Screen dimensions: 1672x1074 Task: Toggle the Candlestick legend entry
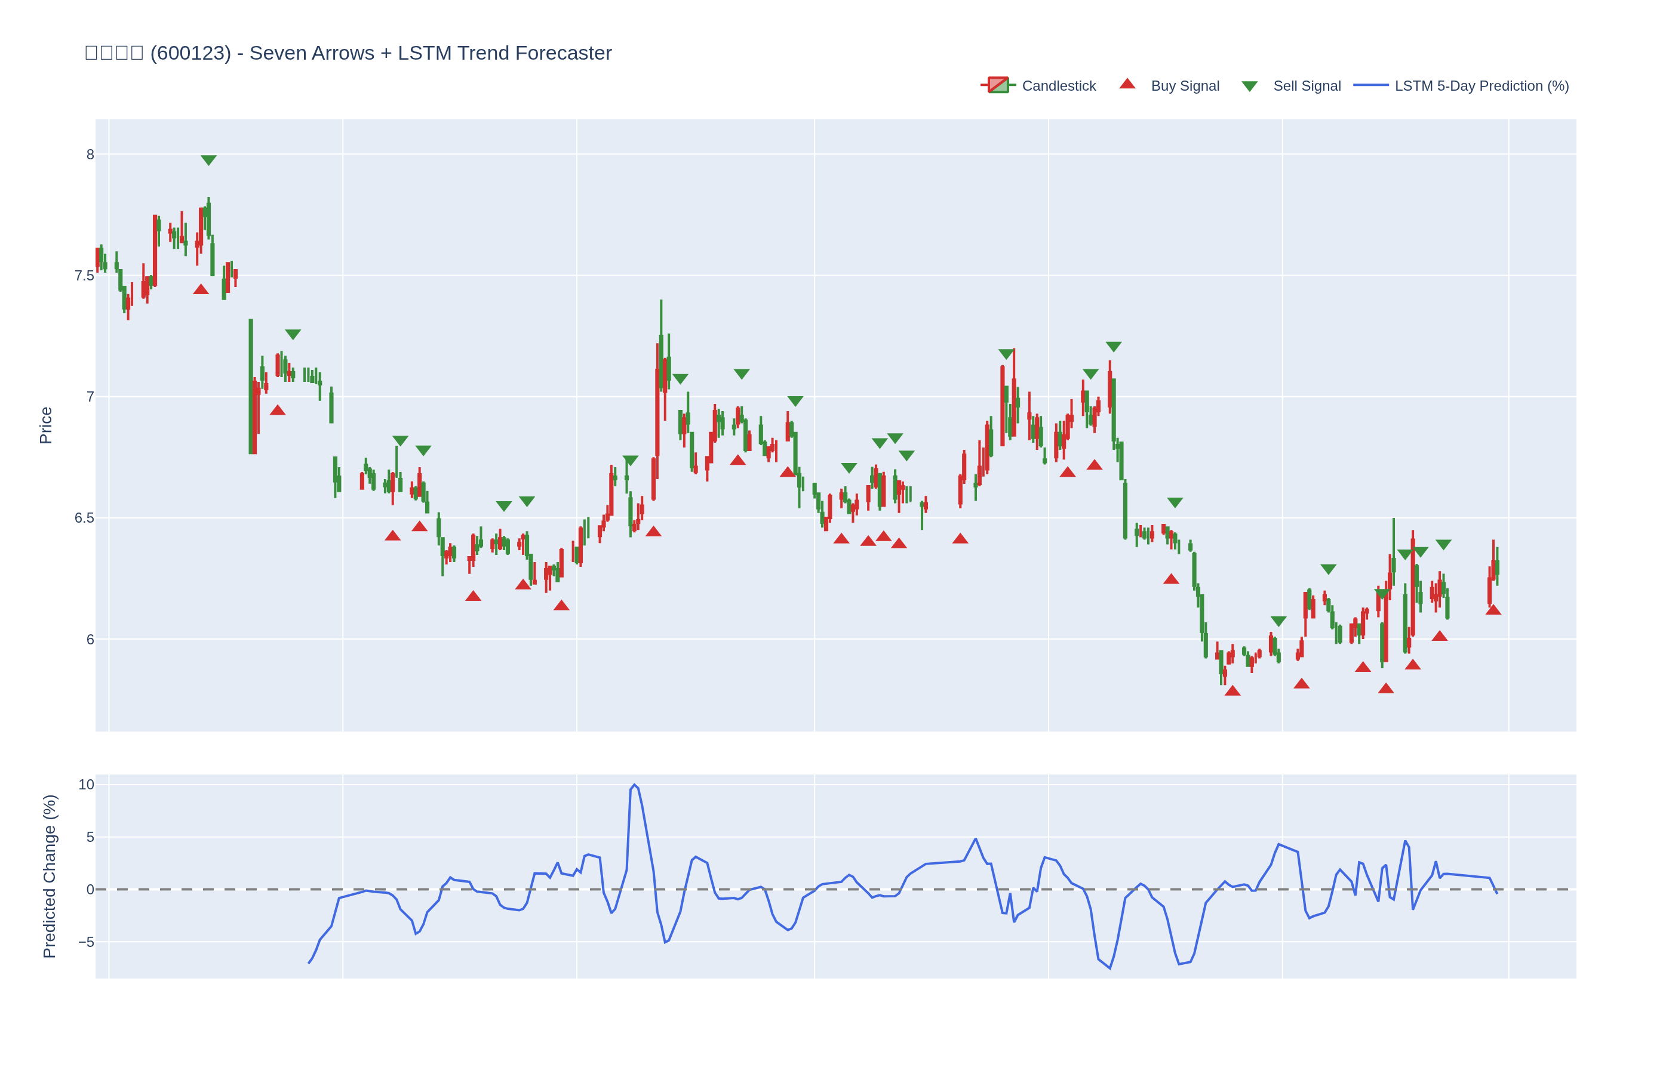pos(1058,86)
